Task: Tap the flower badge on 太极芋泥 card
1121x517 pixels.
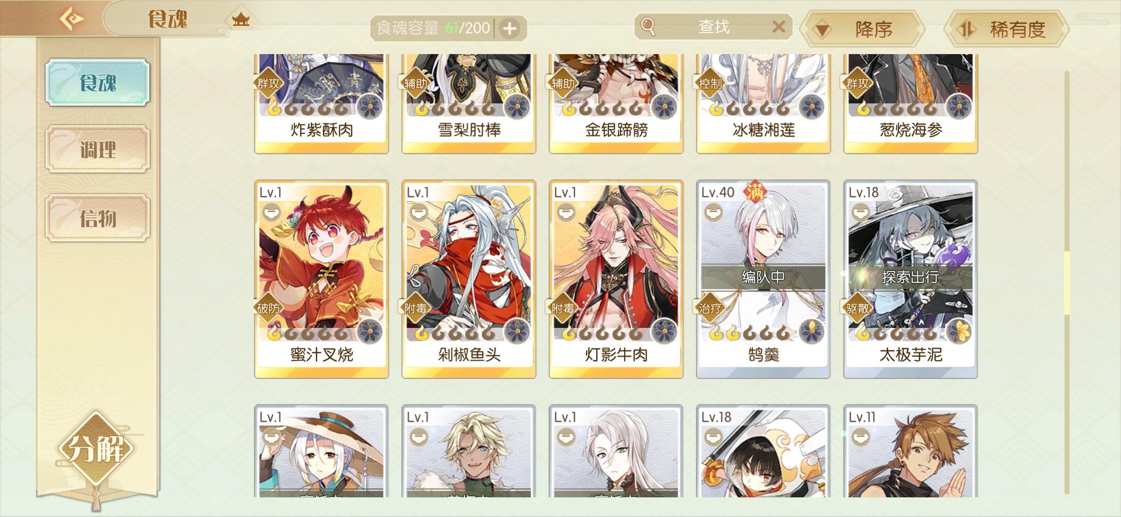Action: click(959, 331)
